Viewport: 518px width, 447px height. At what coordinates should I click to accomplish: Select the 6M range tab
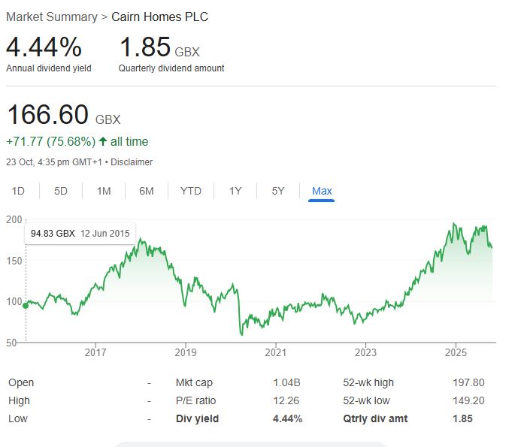147,191
